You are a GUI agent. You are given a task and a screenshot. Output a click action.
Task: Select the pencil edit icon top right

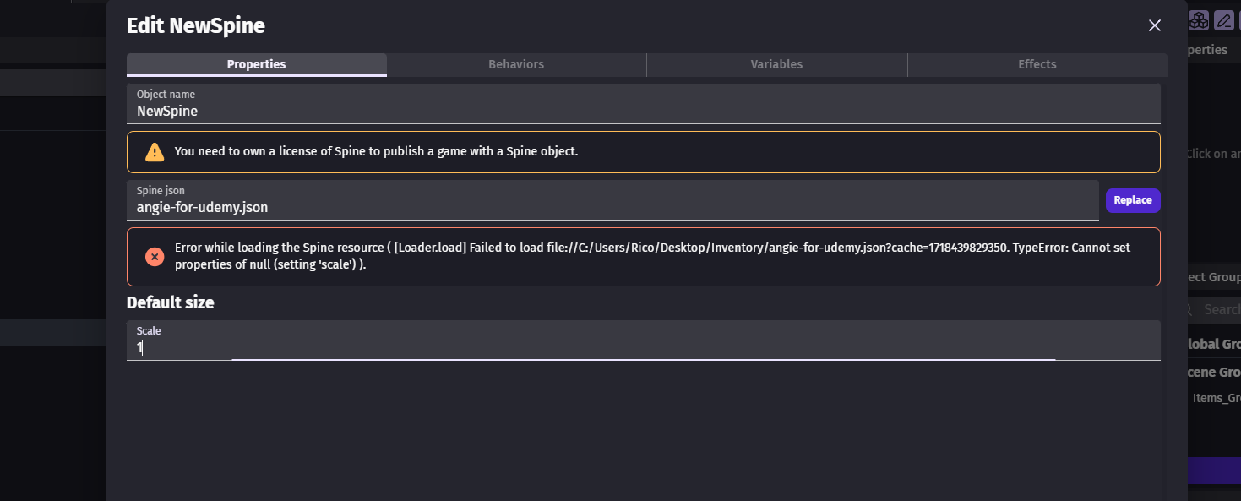[x=1224, y=19]
